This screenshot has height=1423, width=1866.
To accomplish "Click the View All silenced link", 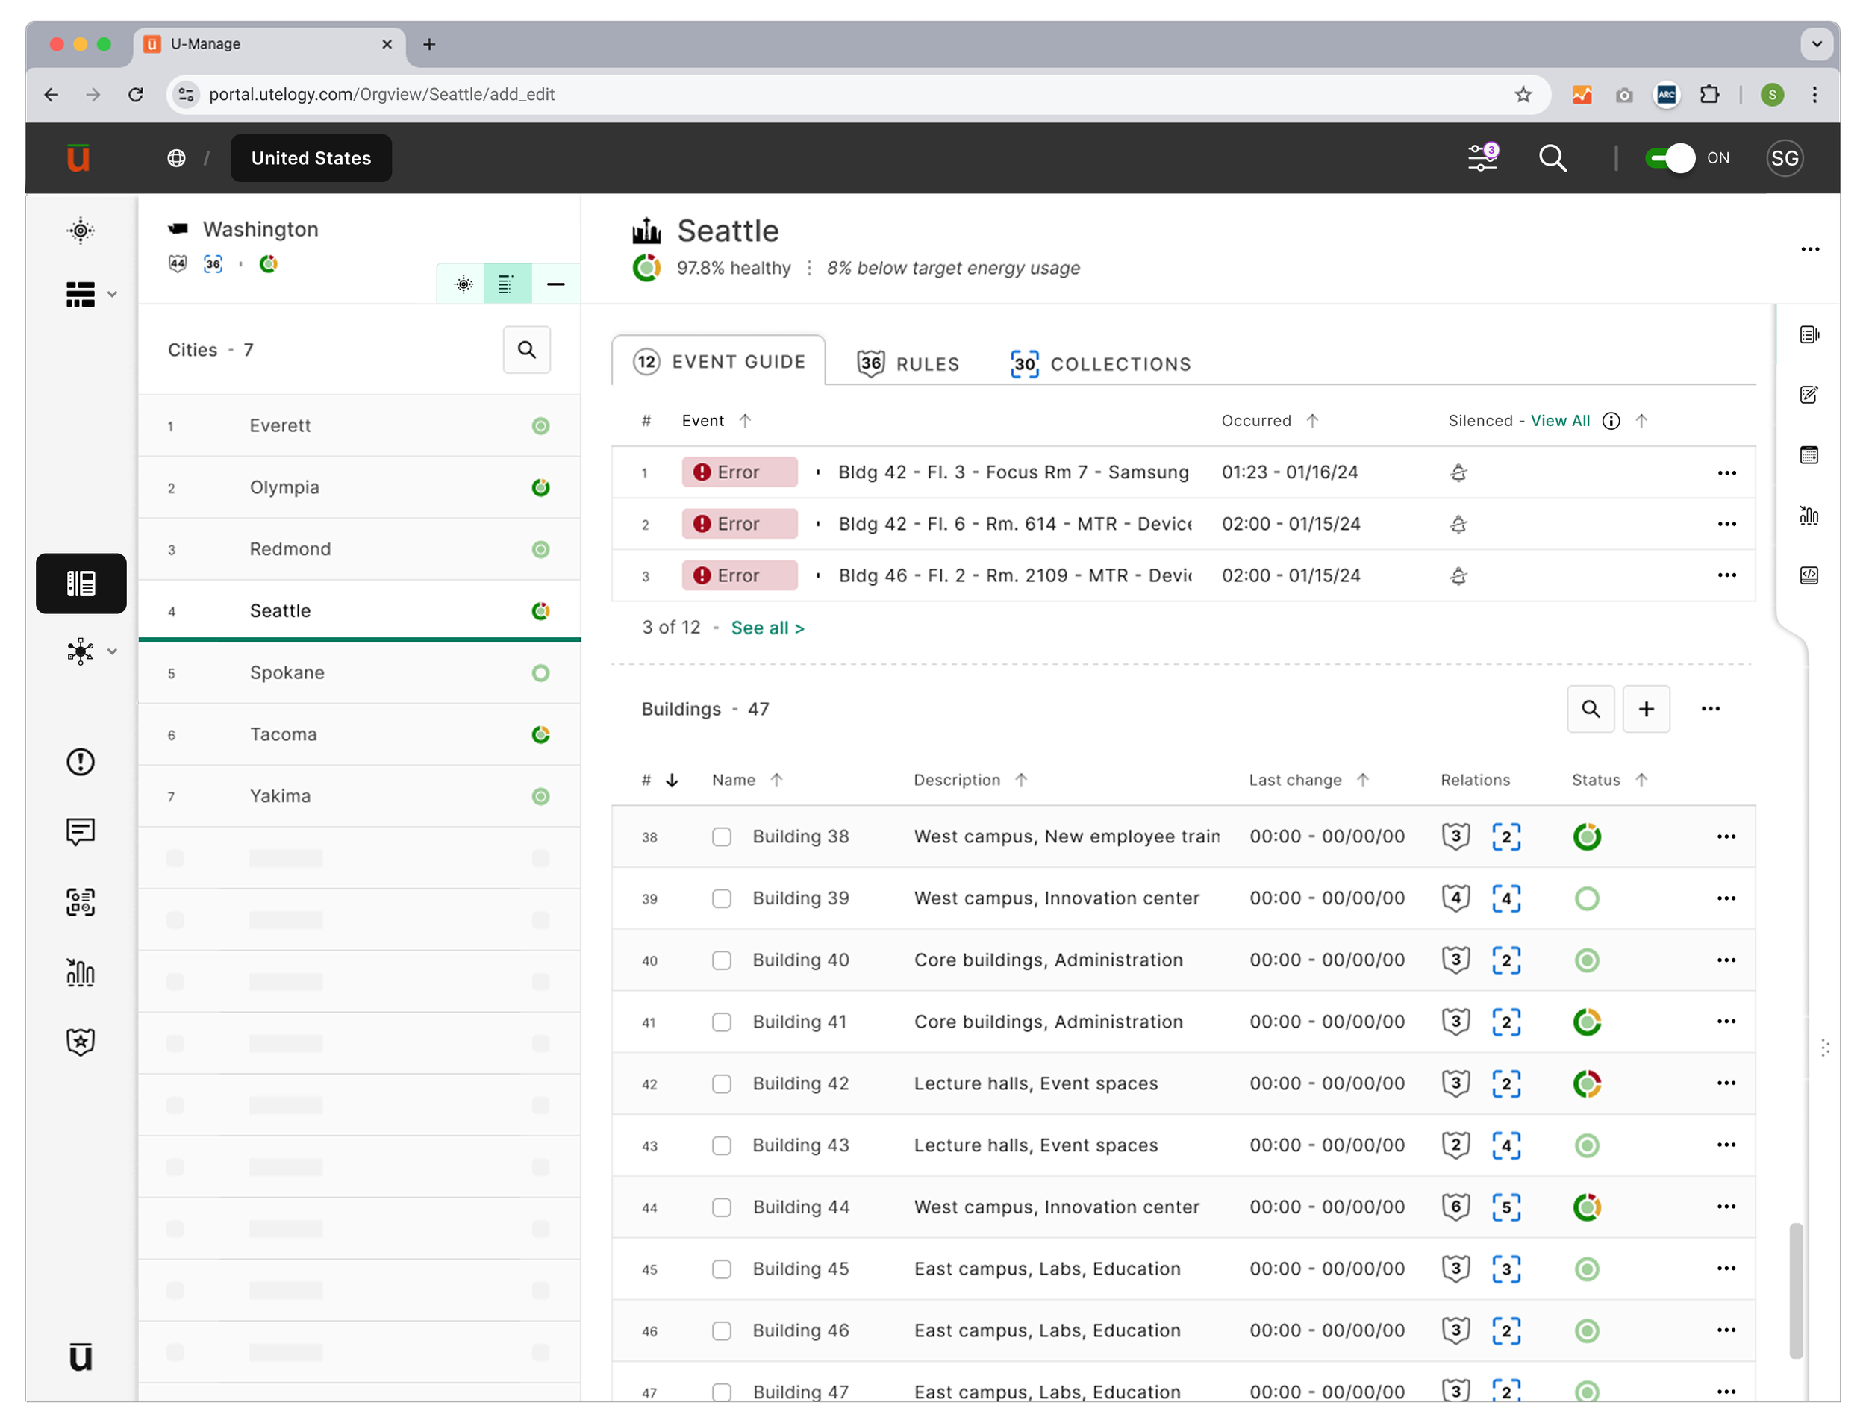I will 1560,421.
